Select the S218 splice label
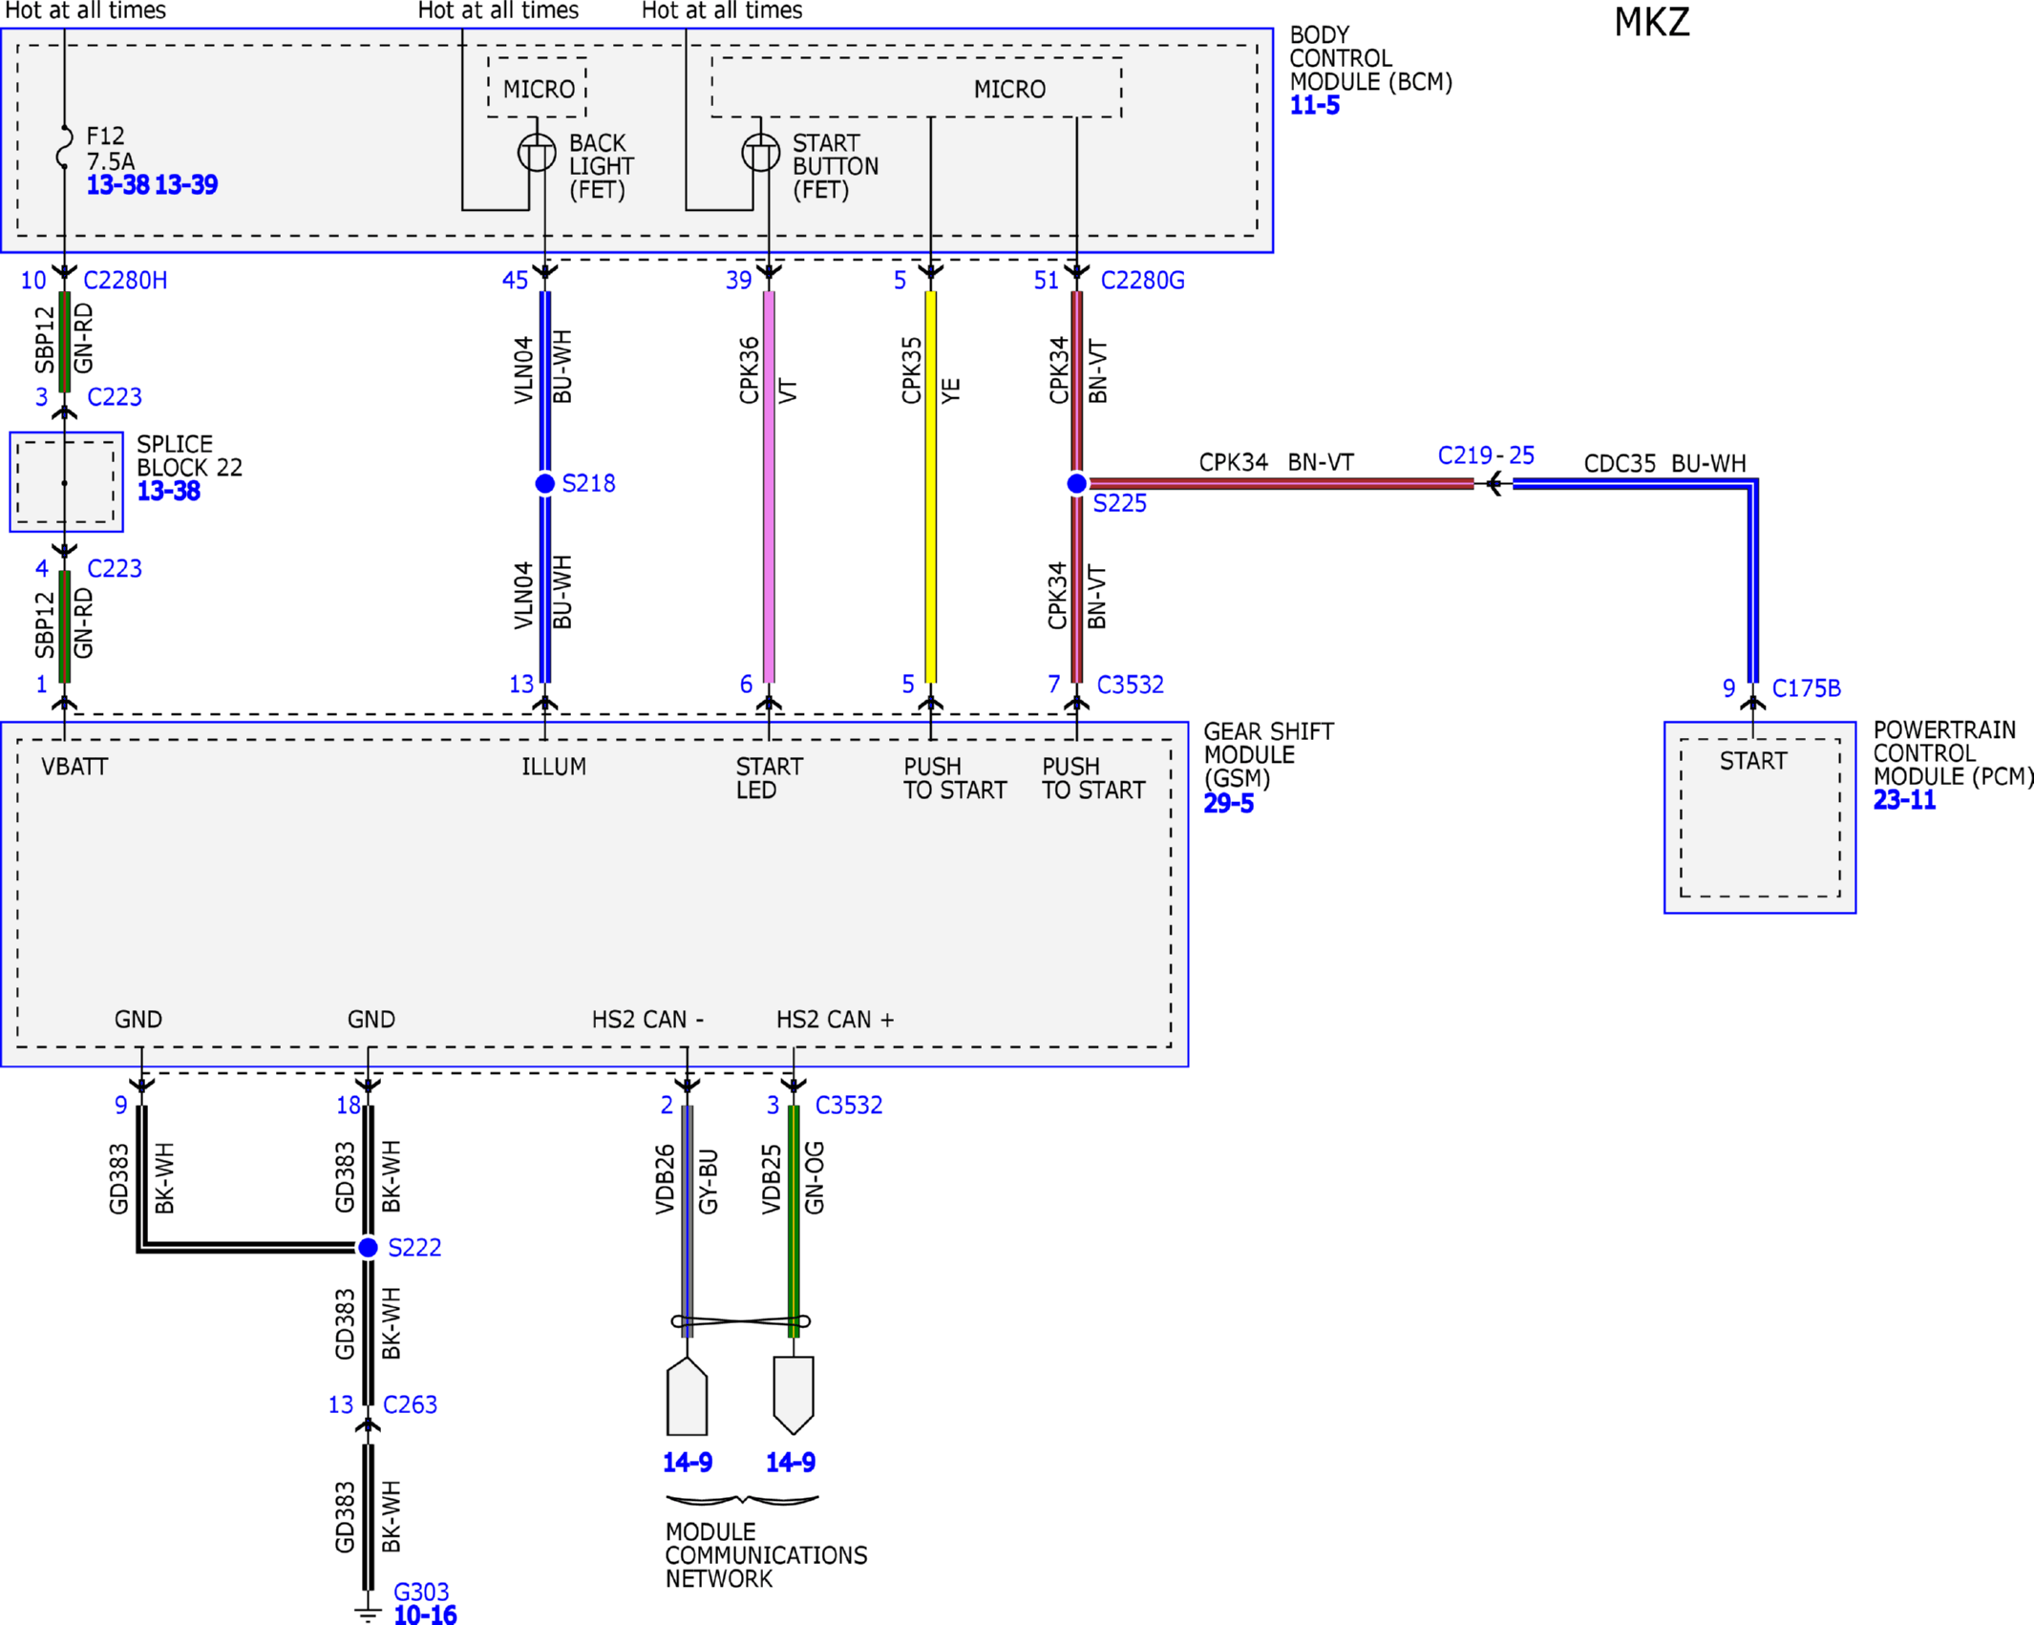The image size is (2034, 1625). [x=588, y=483]
